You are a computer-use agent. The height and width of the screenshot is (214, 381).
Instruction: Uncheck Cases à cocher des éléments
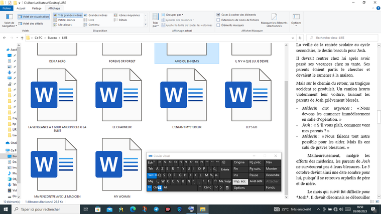218,15
